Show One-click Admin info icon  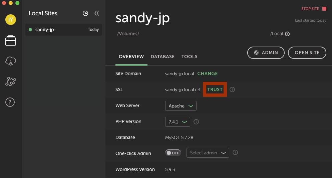(235, 152)
